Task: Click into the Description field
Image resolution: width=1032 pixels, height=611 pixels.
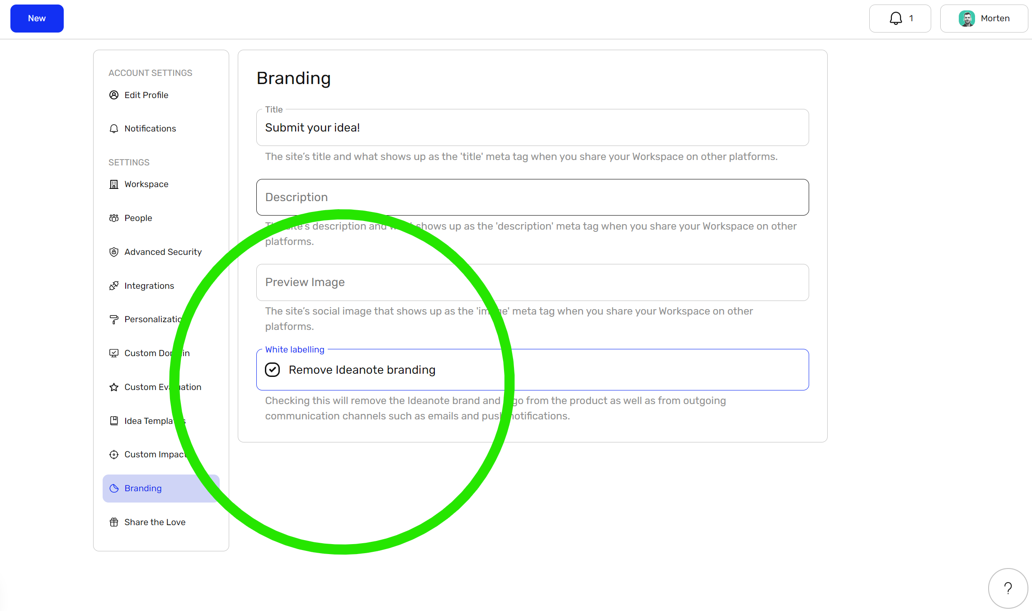Action: tap(532, 197)
